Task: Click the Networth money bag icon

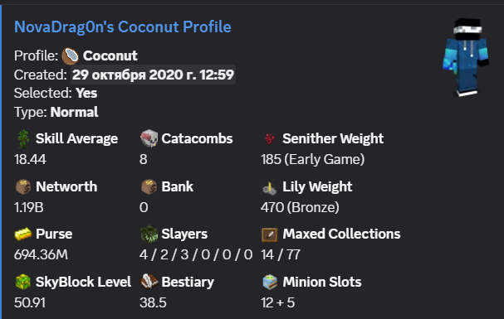Action: pyautogui.click(x=23, y=186)
